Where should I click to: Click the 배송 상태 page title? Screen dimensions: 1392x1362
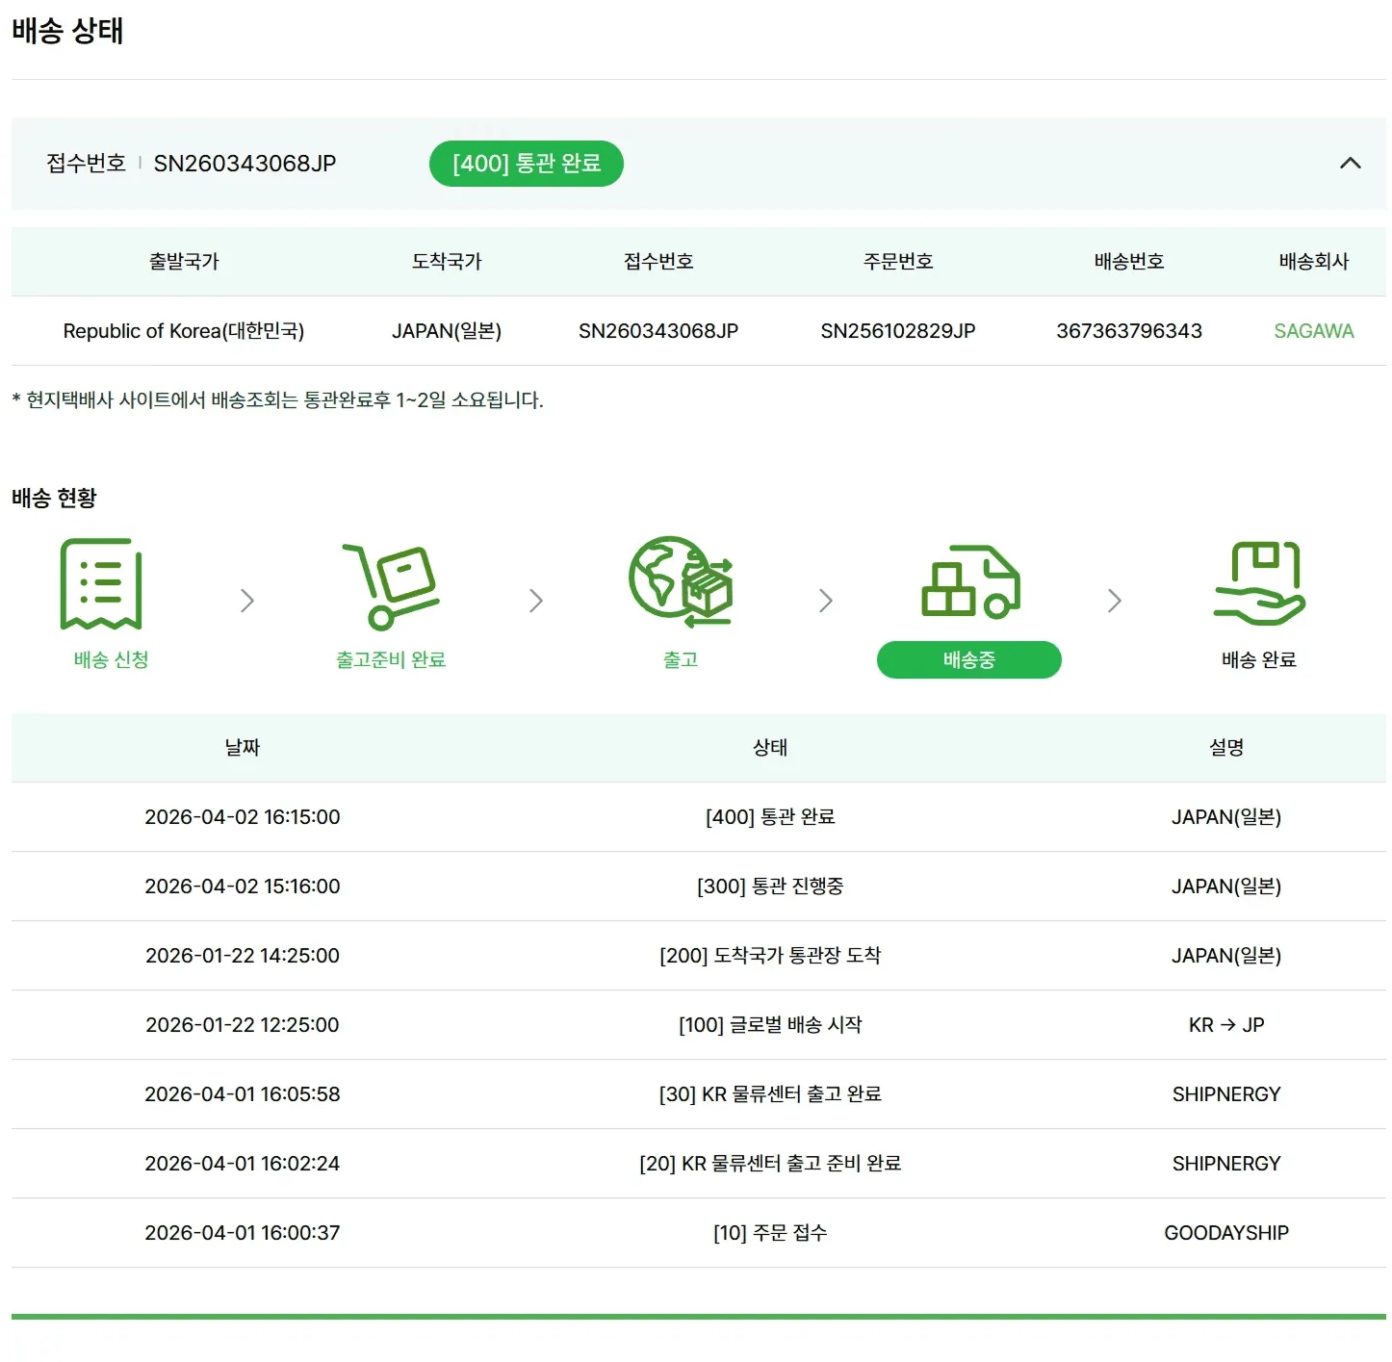(x=67, y=31)
